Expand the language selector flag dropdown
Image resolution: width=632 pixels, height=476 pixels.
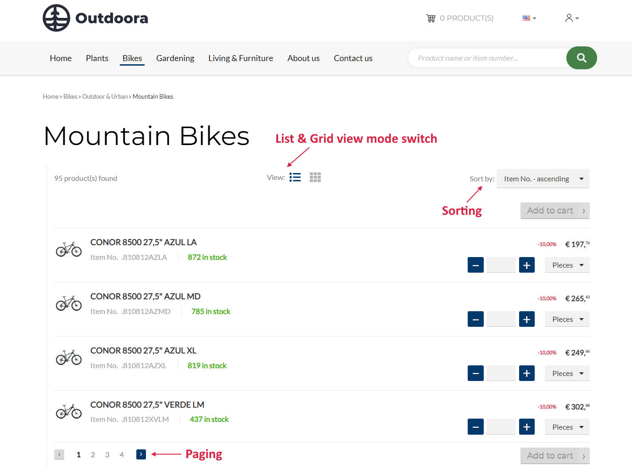[x=529, y=18]
